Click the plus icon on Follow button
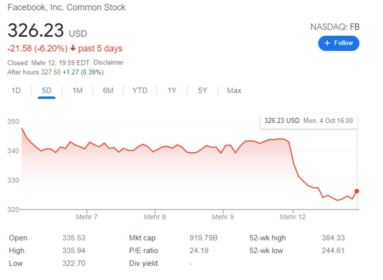This screenshot has height=280, width=383. [x=327, y=43]
